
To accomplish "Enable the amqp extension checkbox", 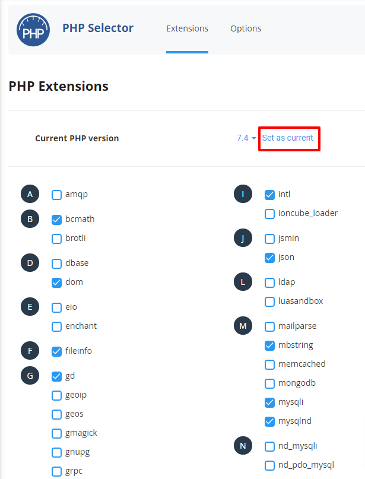I will [x=56, y=195].
